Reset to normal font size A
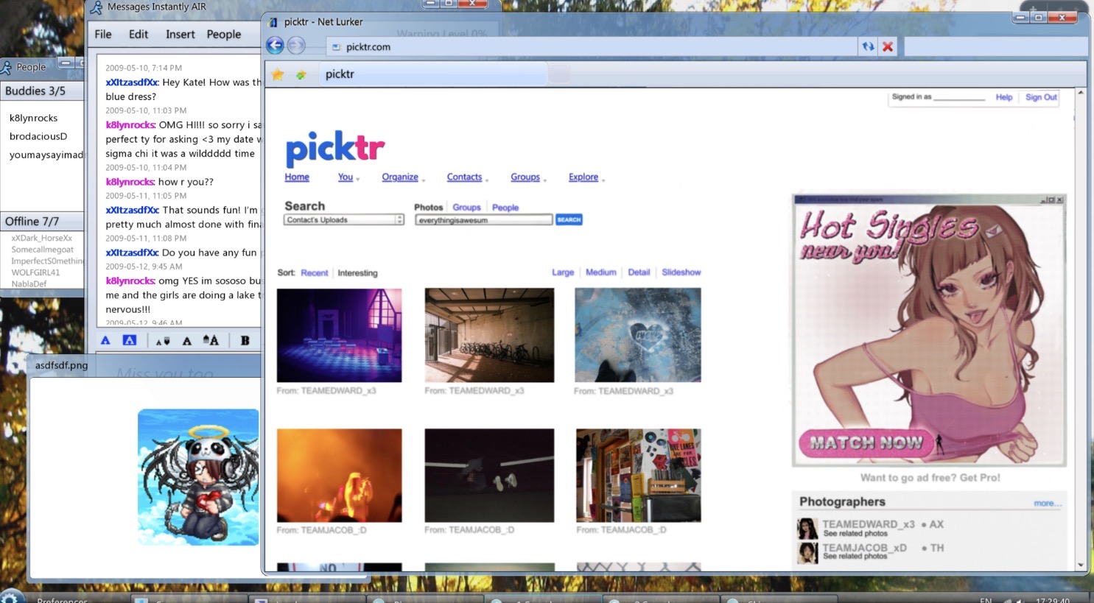1094x603 pixels. click(187, 341)
